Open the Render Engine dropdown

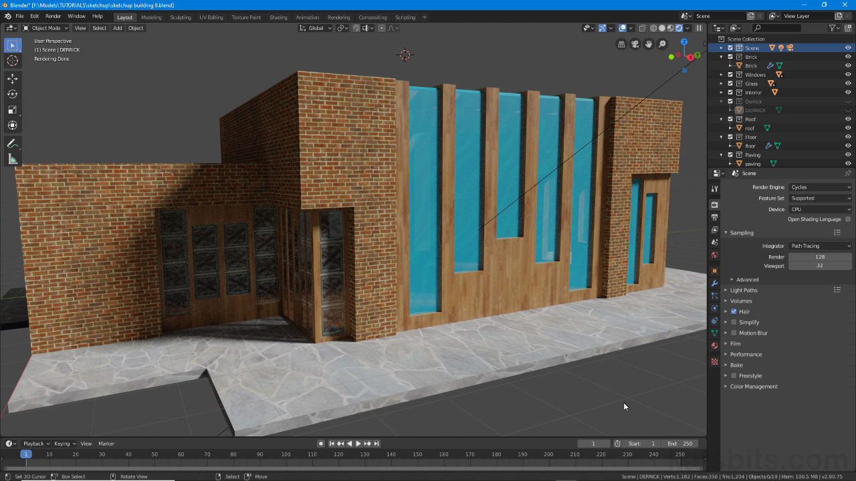[x=821, y=187]
